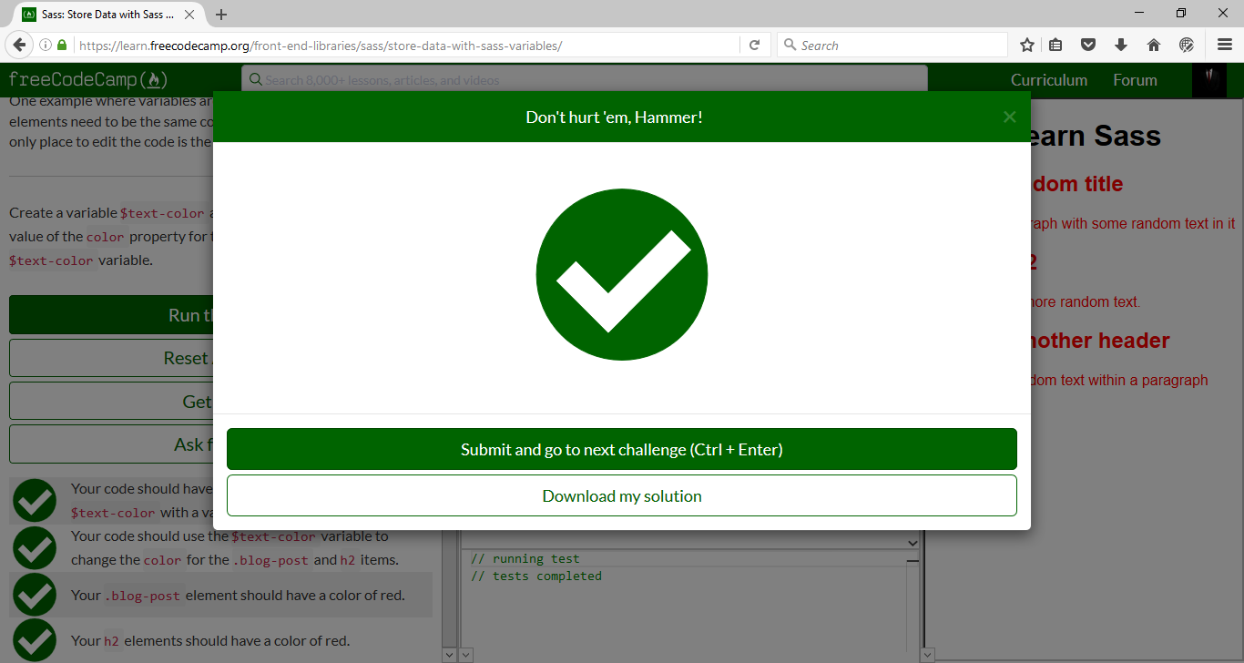Click the green checkmark next to blog-post test
This screenshot has height=663, width=1244.
pos(34,595)
